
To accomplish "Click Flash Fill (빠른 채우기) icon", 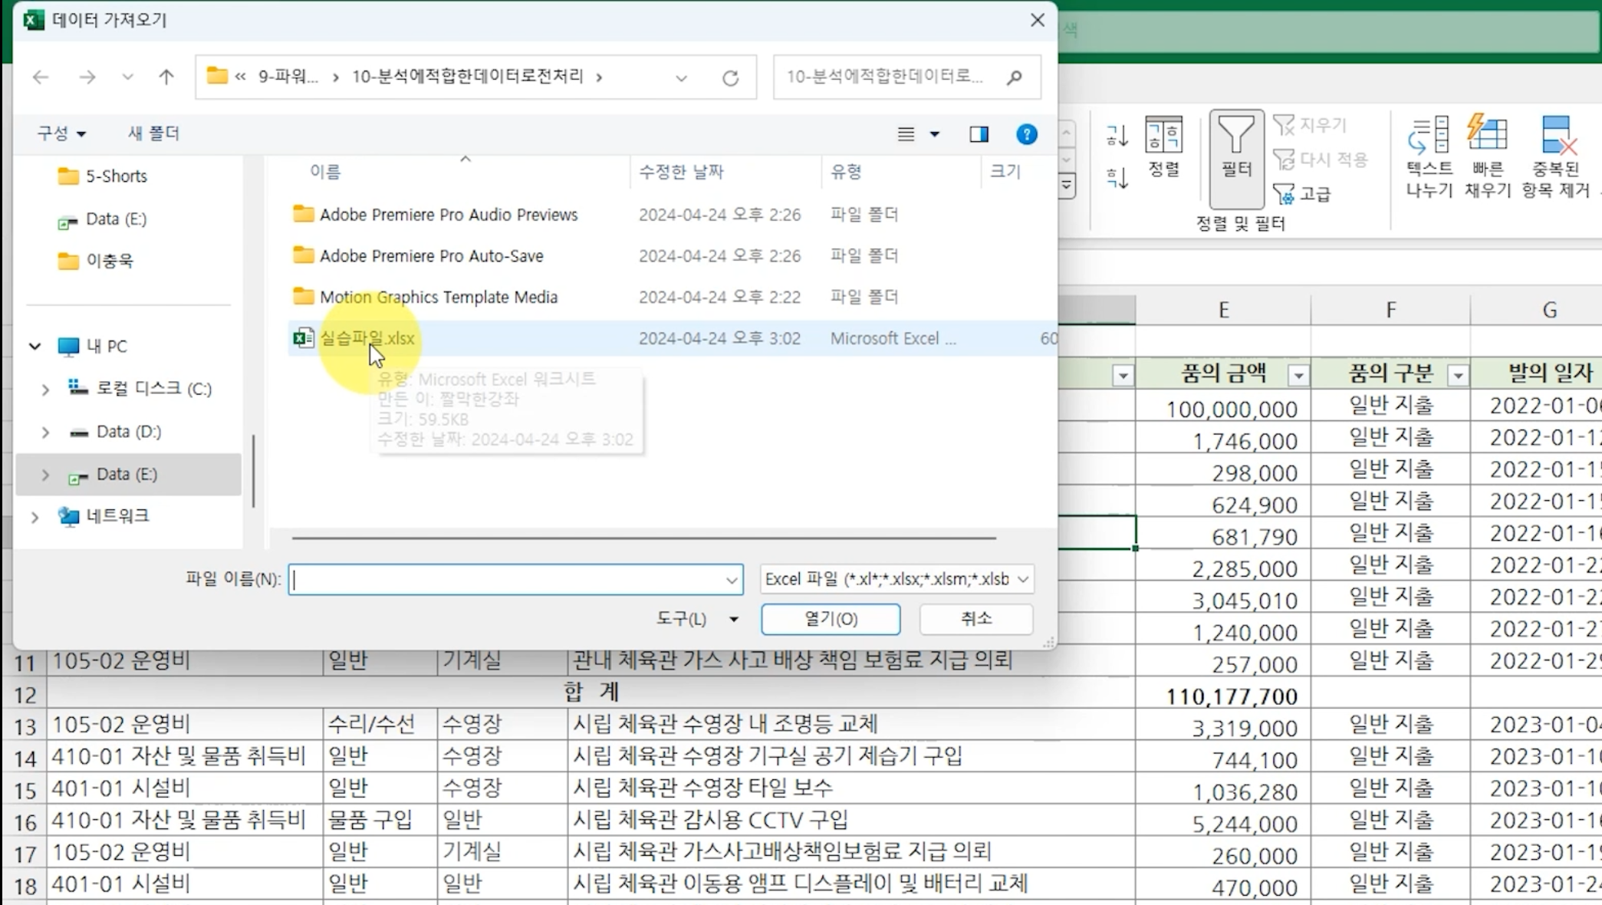I will pos(1487,135).
